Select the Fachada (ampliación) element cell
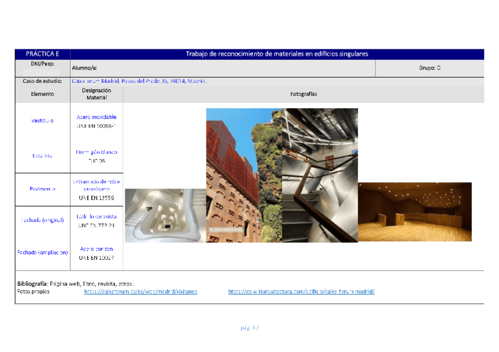 coord(42,252)
